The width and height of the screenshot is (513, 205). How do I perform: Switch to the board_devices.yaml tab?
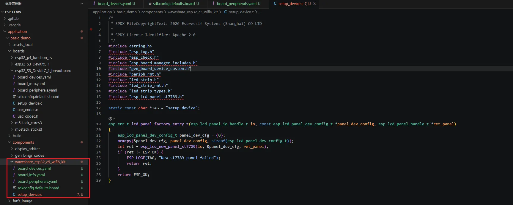[114, 4]
